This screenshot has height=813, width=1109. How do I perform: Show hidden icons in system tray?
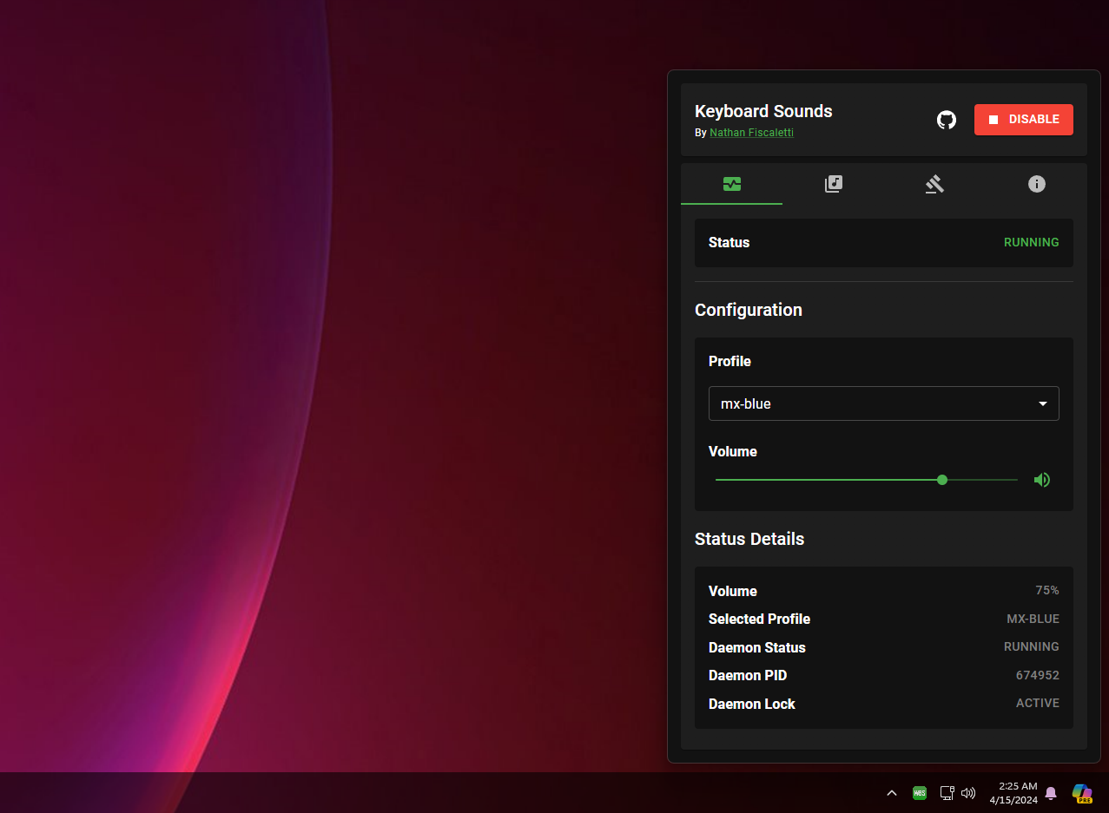click(891, 793)
